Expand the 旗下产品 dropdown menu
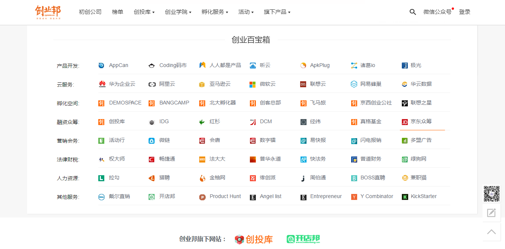 (x=277, y=12)
